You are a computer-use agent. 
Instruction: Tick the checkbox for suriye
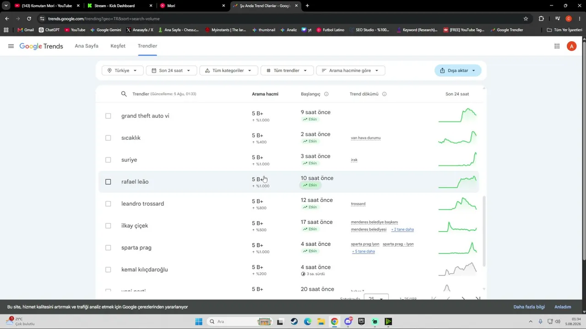tap(108, 160)
